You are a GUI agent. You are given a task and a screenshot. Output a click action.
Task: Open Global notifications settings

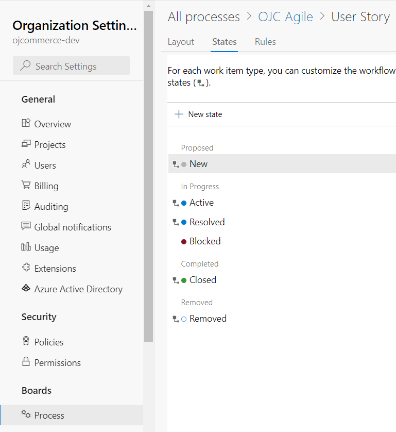73,227
